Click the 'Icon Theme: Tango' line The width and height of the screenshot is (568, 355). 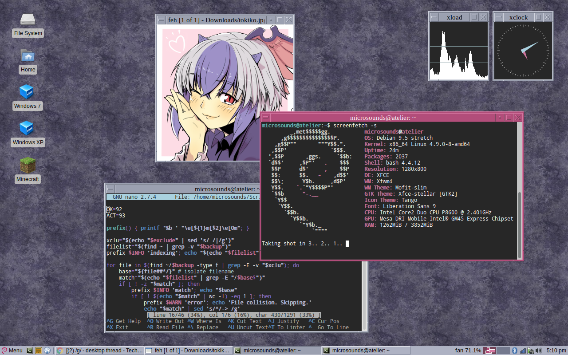click(x=390, y=200)
